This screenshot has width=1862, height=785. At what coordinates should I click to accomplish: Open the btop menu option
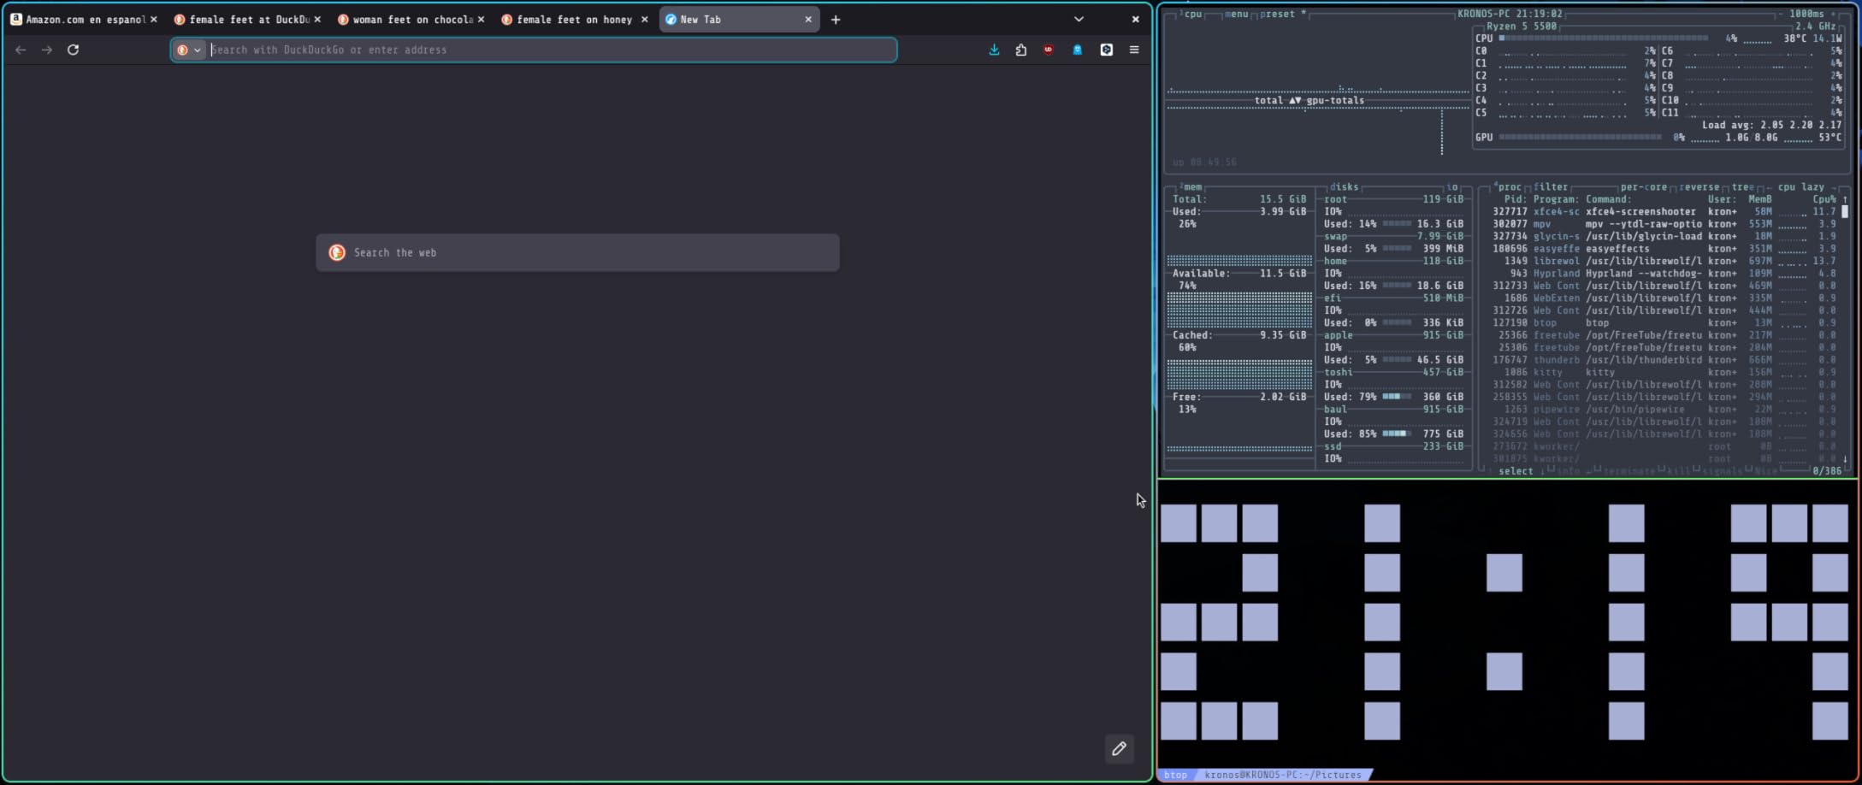pos(1236,14)
